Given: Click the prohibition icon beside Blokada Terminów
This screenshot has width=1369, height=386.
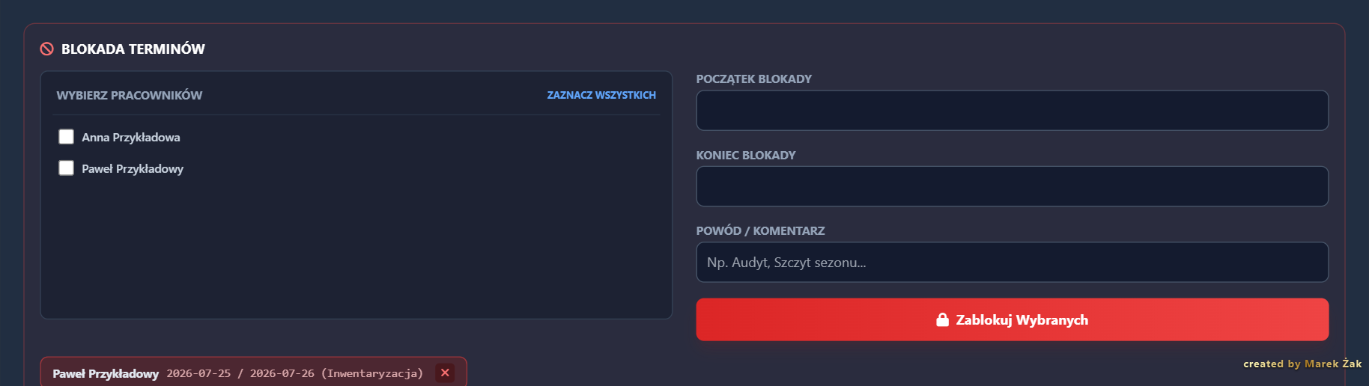Looking at the screenshot, I should pos(46,49).
